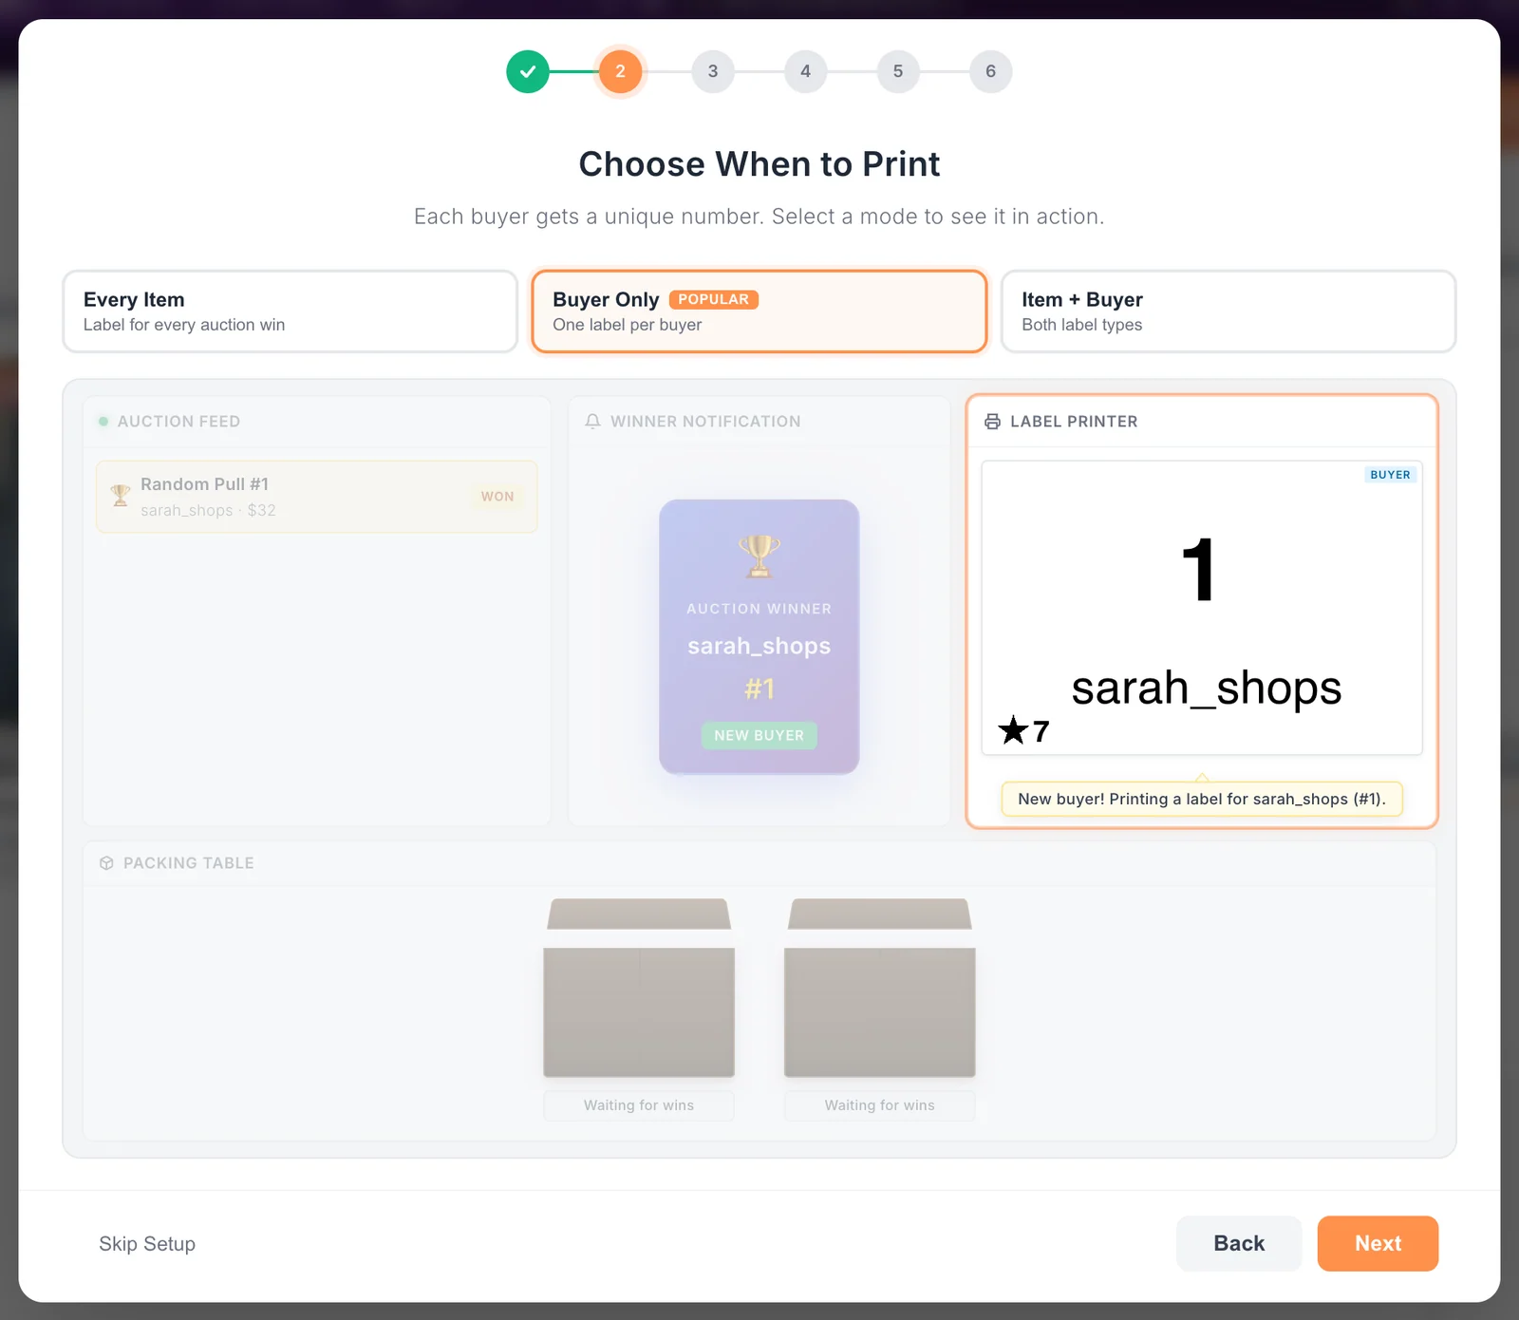Viewport: 1519px width, 1320px height.
Task: Click the PACKING TABLE panel title
Action: tap(189, 863)
